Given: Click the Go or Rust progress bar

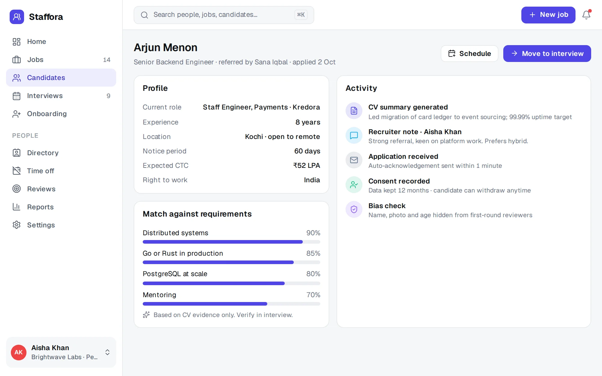Looking at the screenshot, I should tap(231, 262).
